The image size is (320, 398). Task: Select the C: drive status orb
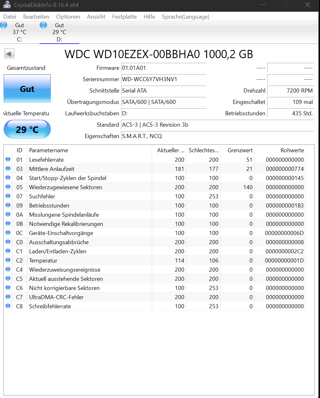pos(4,25)
